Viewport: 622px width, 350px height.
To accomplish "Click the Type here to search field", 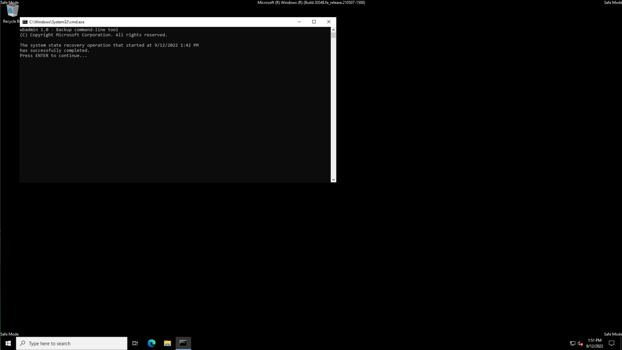I will [71, 343].
